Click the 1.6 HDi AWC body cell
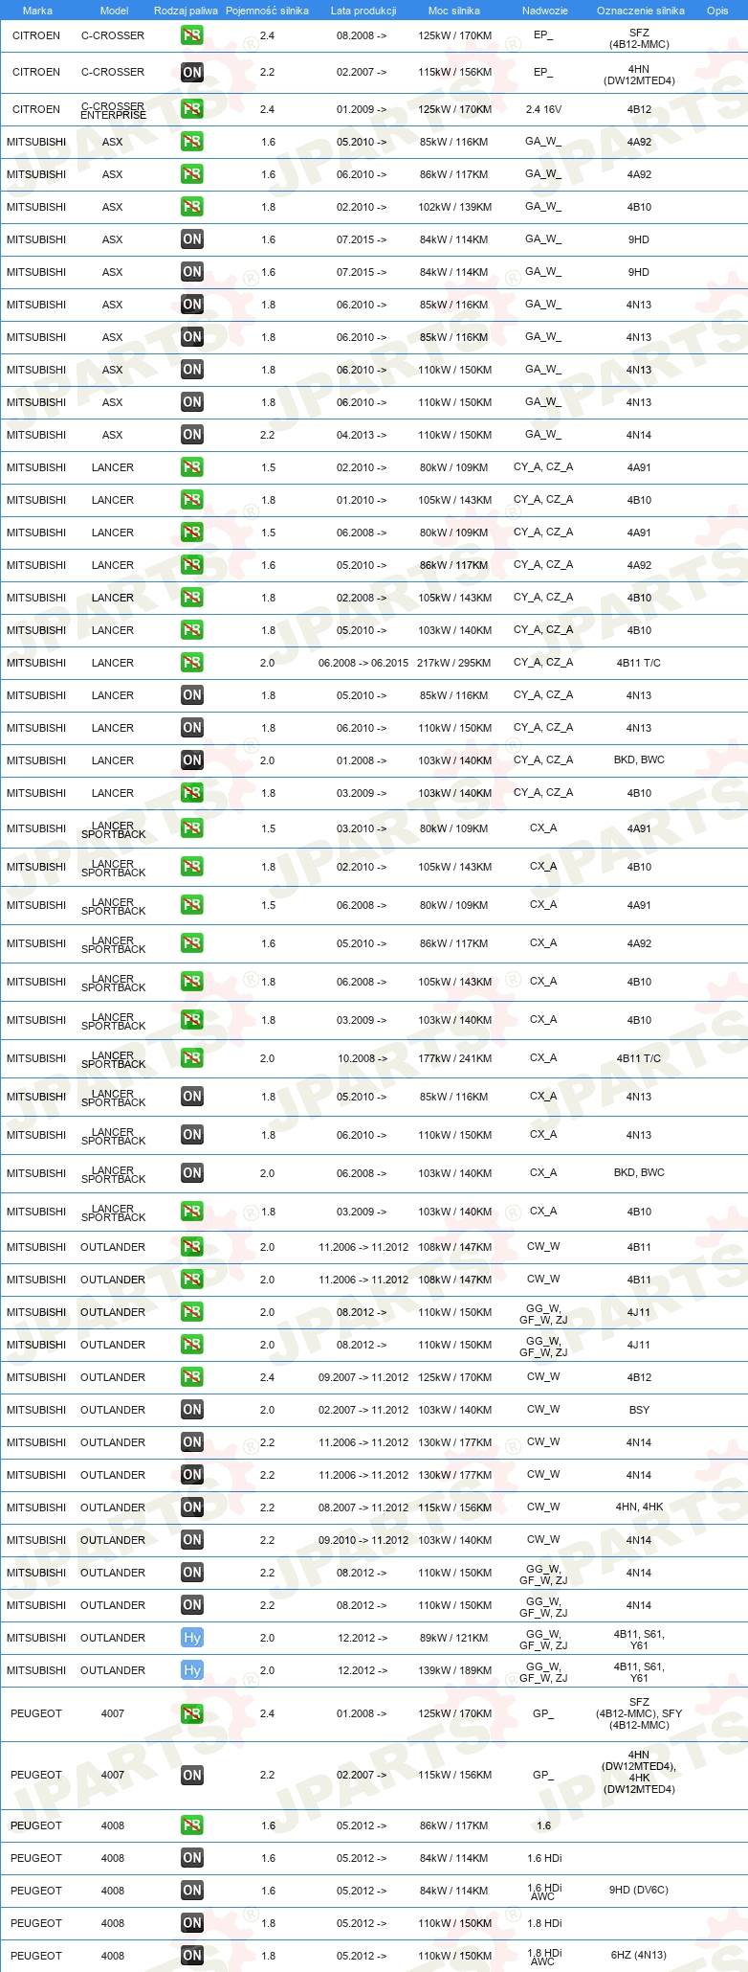 tap(544, 1892)
